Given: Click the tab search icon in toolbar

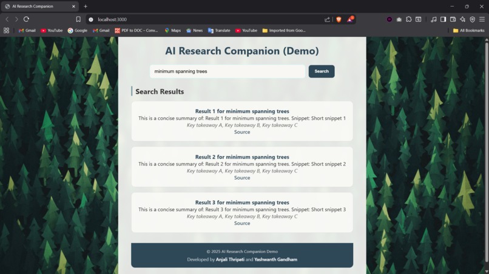Looking at the screenshot, I should tap(419, 19).
